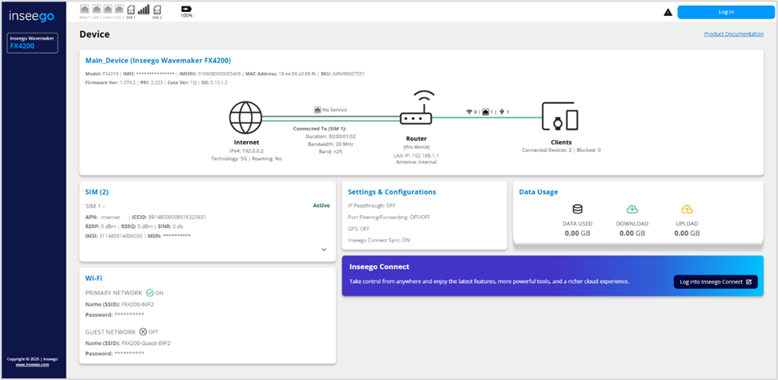
Task: Click the Router icon in the diagram
Action: coord(416,113)
